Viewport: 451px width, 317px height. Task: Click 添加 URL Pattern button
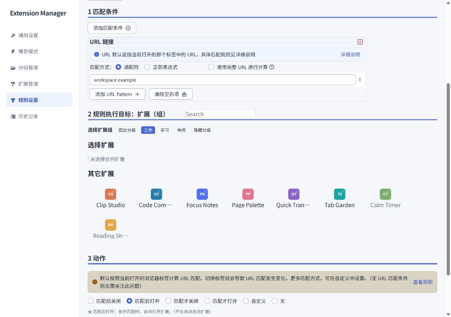coord(117,94)
